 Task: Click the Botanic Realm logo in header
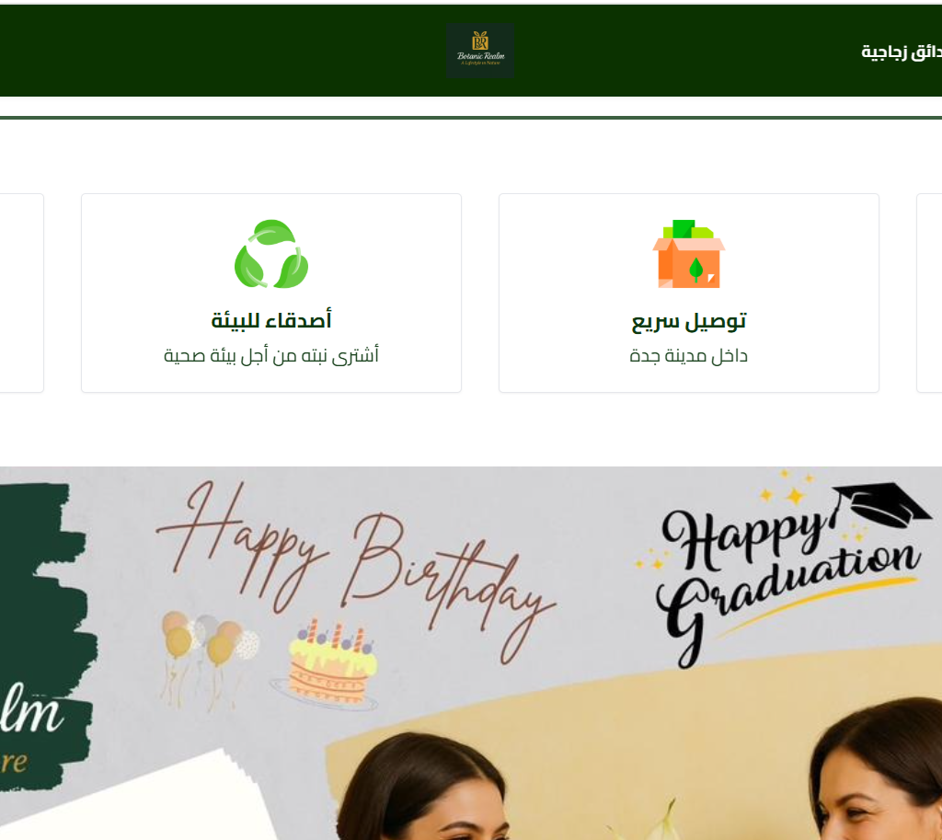click(480, 52)
